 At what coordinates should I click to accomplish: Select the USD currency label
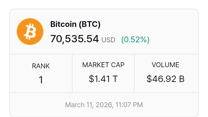(108, 40)
